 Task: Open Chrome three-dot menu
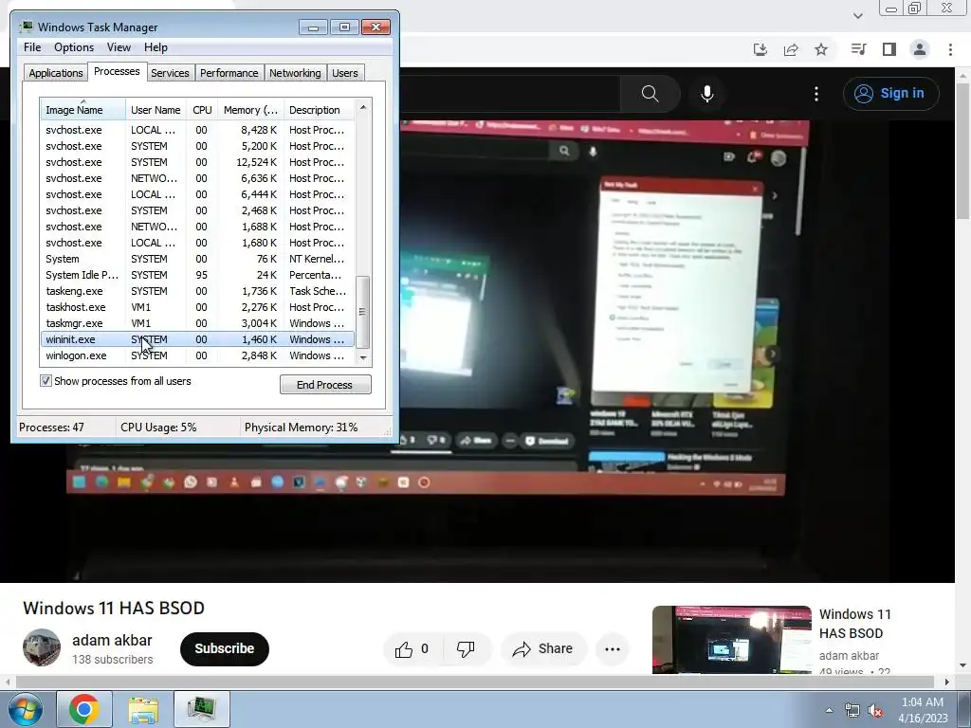coord(950,49)
